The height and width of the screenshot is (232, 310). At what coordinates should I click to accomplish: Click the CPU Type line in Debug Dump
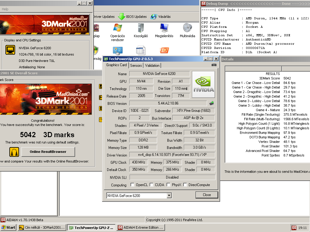click(255, 18)
